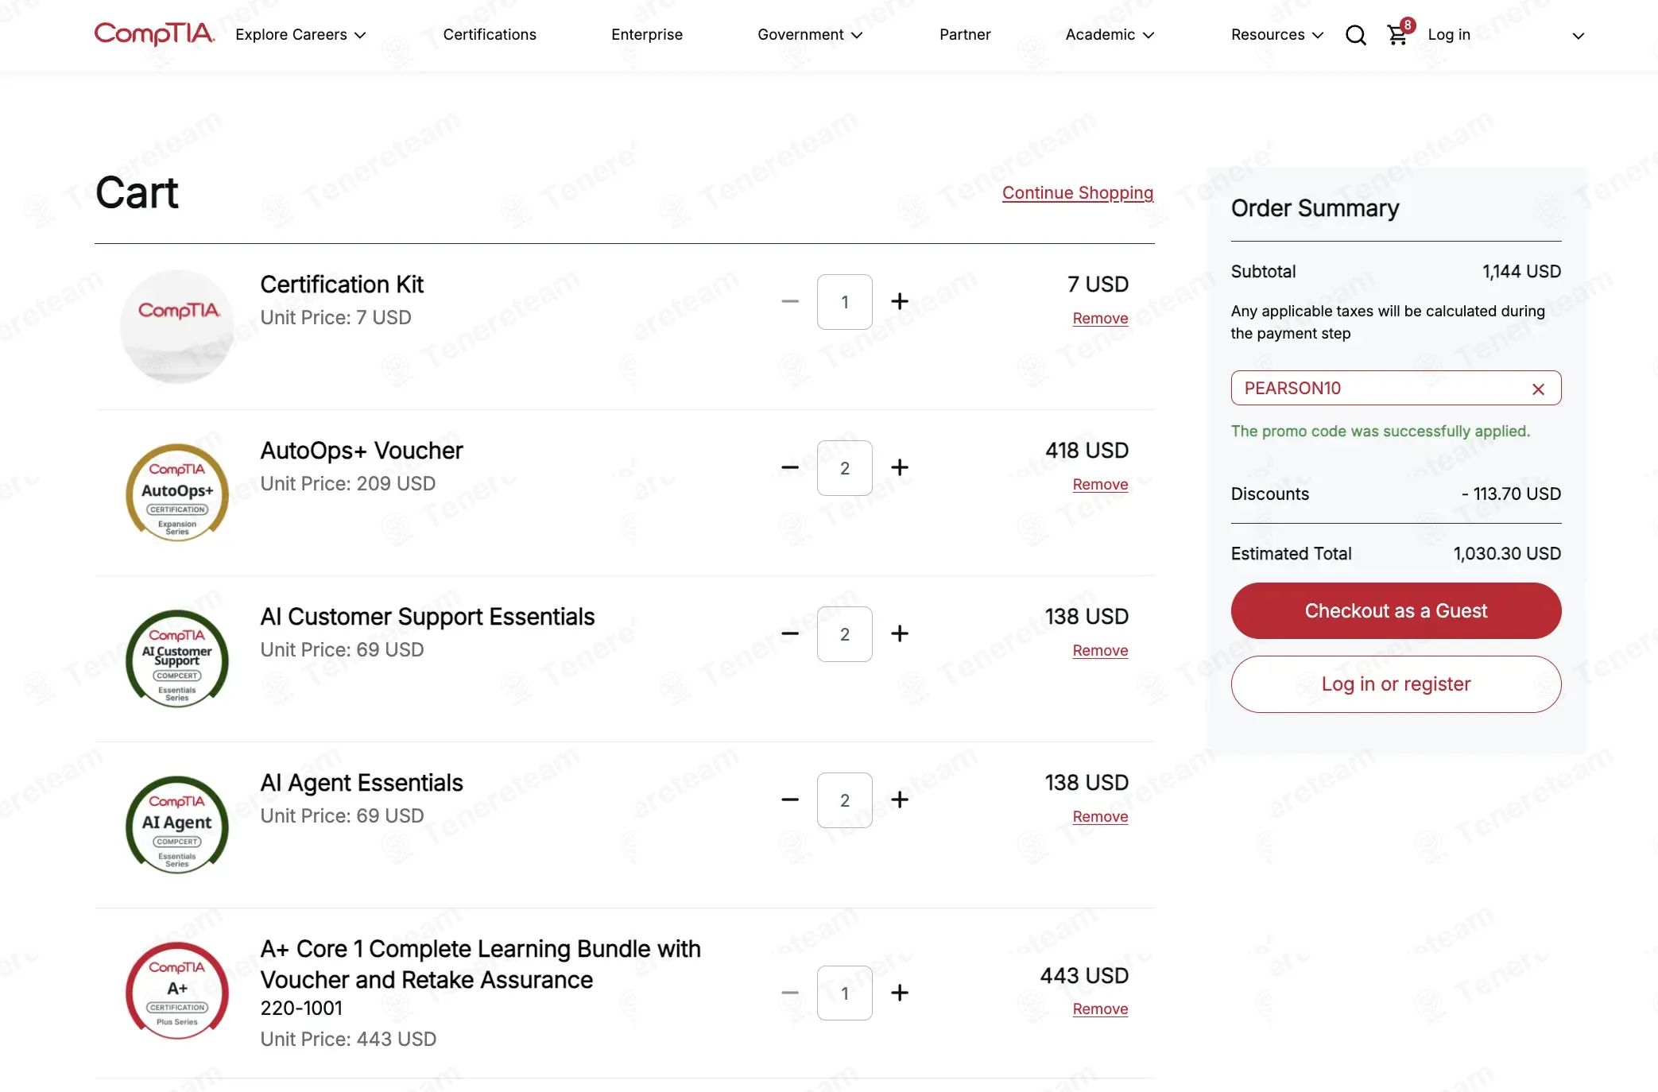
Task: Follow the Continue Shopping link
Action: 1078,192
